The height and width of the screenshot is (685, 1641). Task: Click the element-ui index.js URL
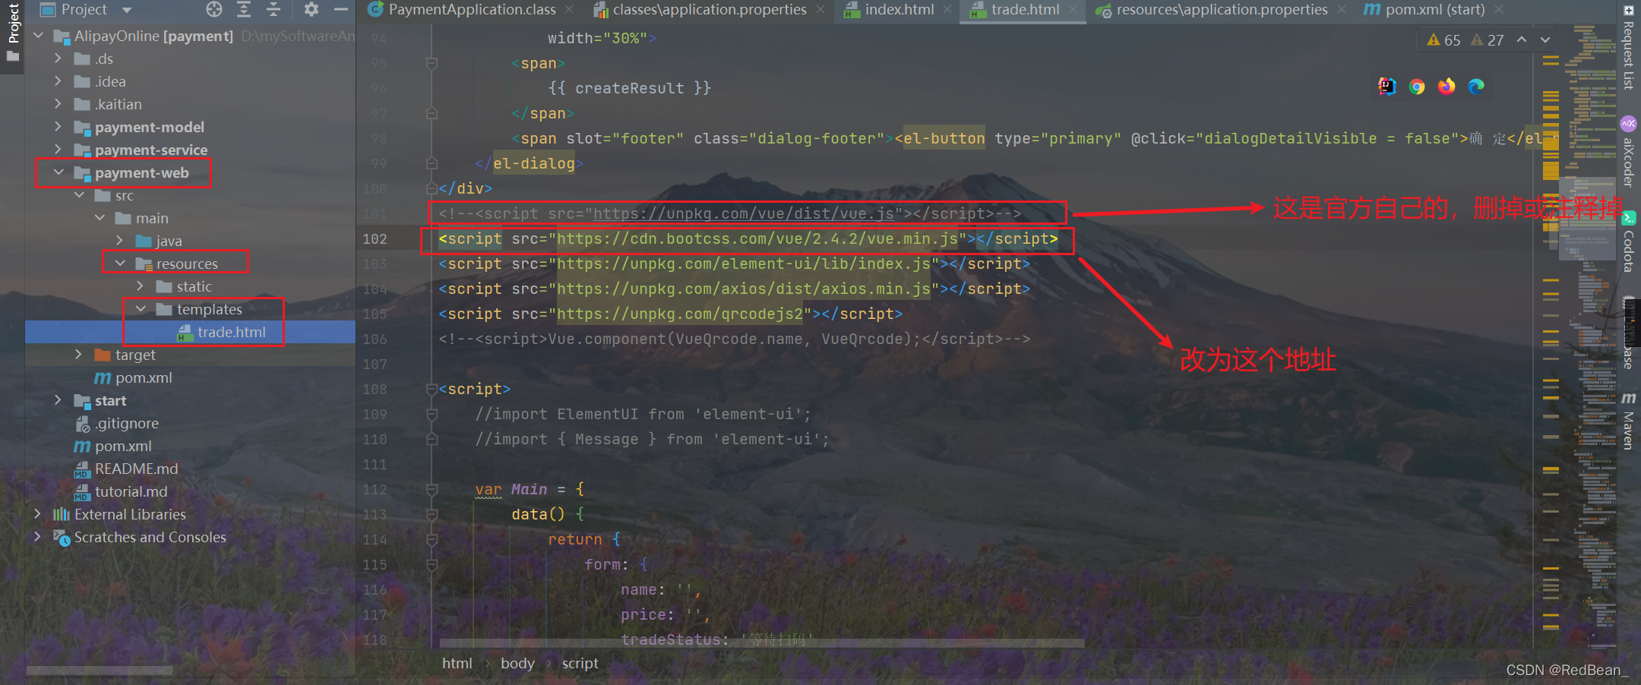744,264
